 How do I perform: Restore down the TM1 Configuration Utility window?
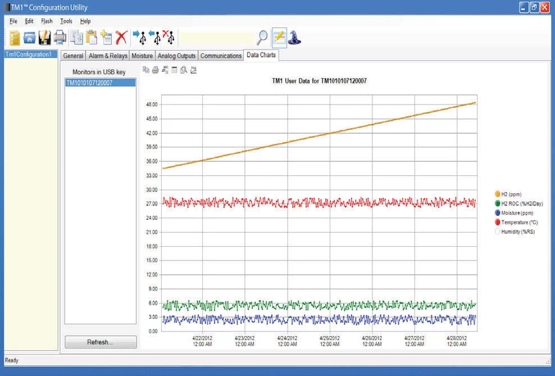[x=534, y=7]
